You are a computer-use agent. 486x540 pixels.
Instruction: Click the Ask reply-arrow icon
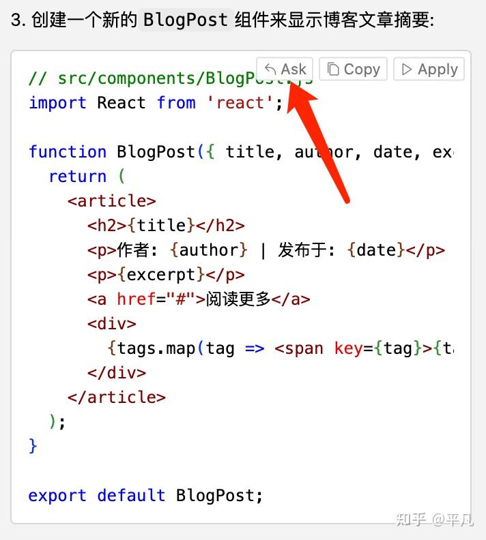(x=271, y=70)
